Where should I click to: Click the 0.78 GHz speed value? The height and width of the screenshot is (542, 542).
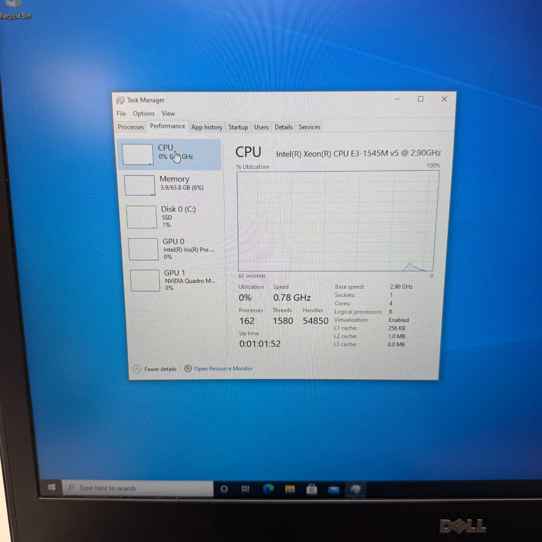(x=292, y=298)
